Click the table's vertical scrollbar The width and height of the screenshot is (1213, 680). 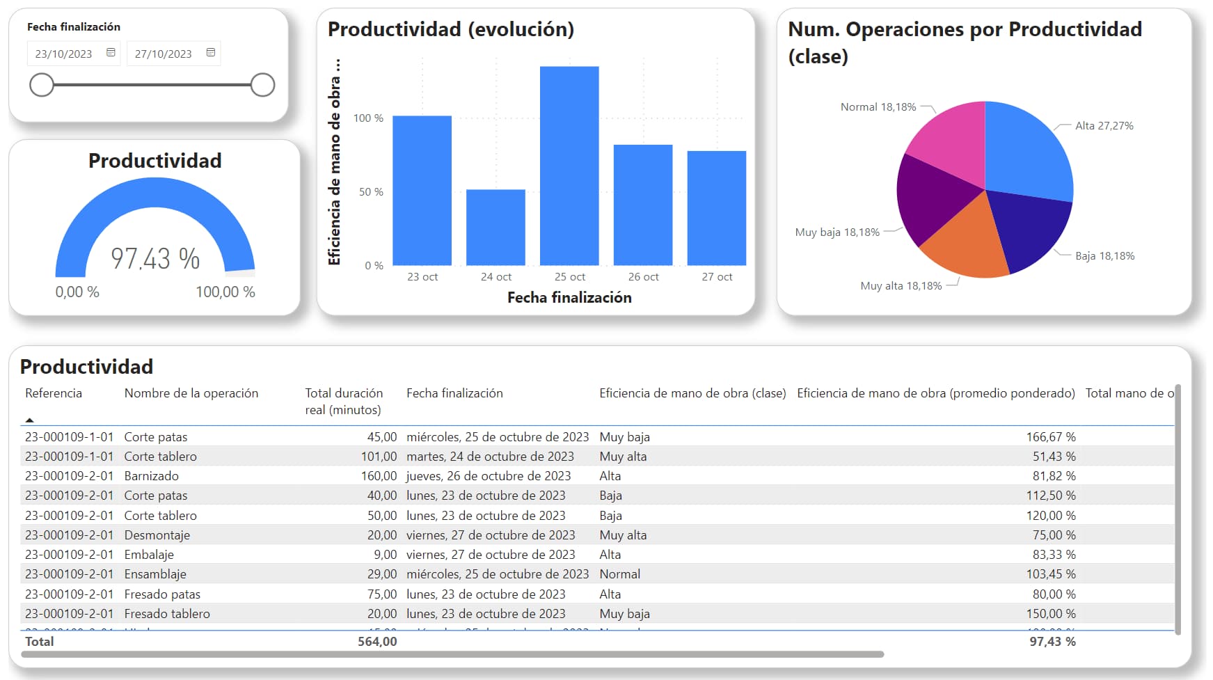1178,508
